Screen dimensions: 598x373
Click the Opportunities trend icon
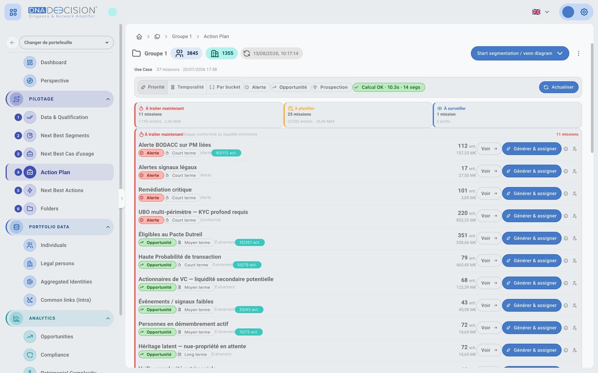point(30,336)
